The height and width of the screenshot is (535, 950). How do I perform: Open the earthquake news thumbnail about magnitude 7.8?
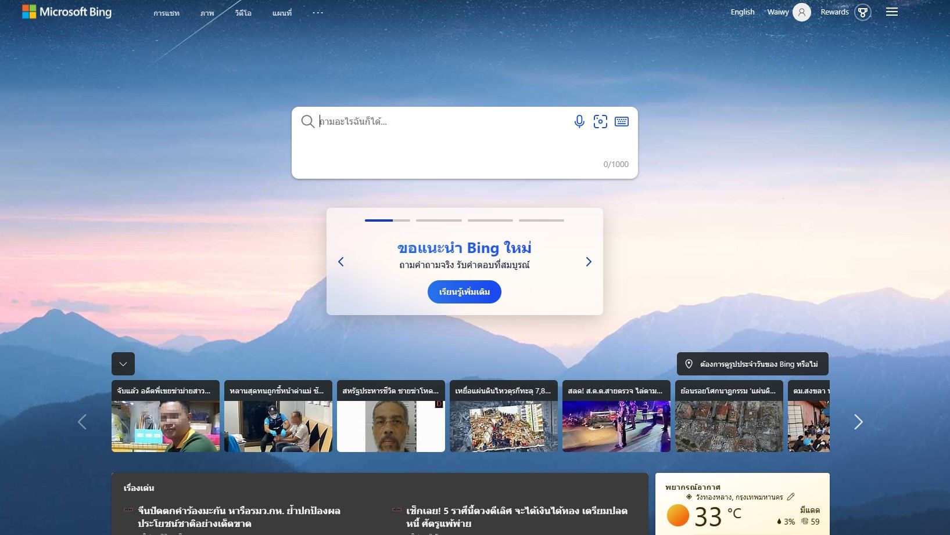coord(503,416)
